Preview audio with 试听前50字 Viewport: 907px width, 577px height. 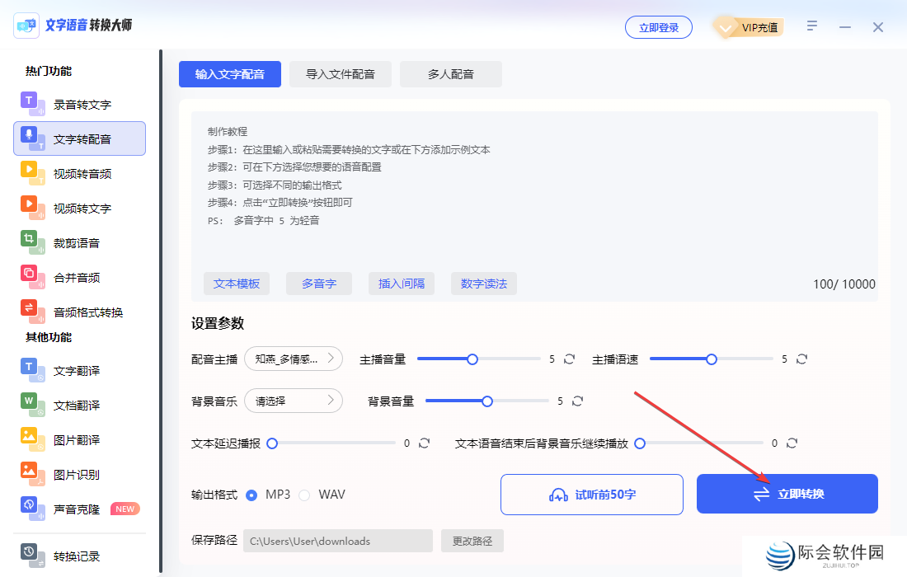tap(591, 494)
